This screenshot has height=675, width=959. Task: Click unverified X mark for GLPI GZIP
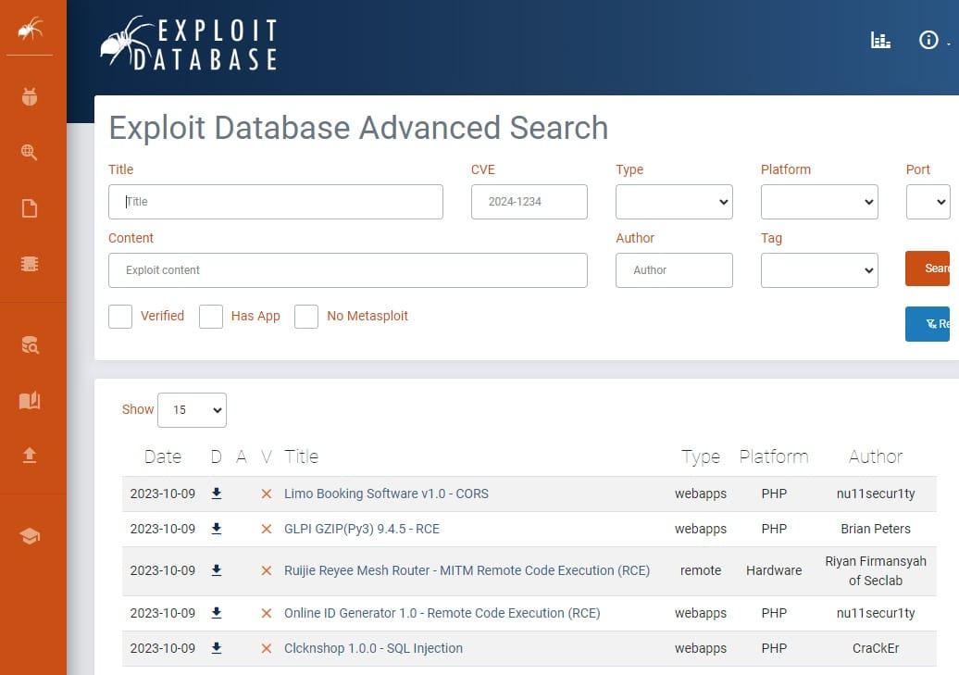pos(266,530)
